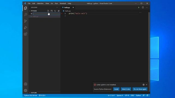The image size is (175, 98).
Task: Select Python 3.9.2 64-bit interpreter in status bar
Action: (x=31, y=95)
